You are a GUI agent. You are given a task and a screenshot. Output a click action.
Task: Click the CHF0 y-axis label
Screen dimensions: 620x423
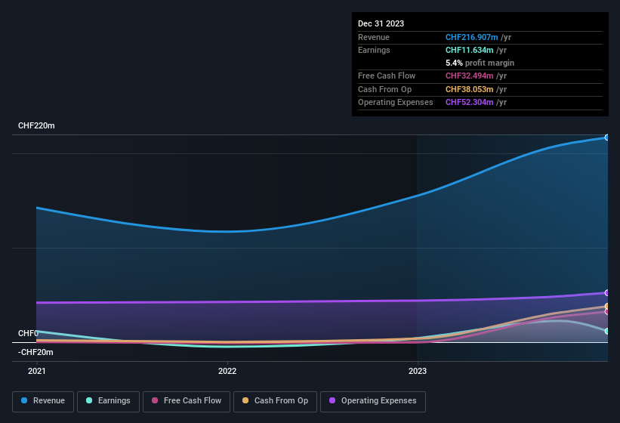(x=28, y=333)
